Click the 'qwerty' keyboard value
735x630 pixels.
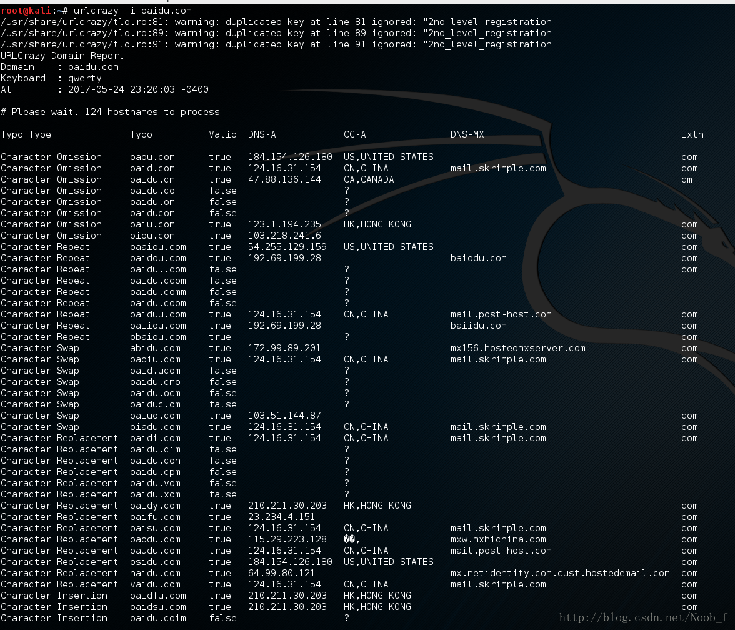coord(85,77)
